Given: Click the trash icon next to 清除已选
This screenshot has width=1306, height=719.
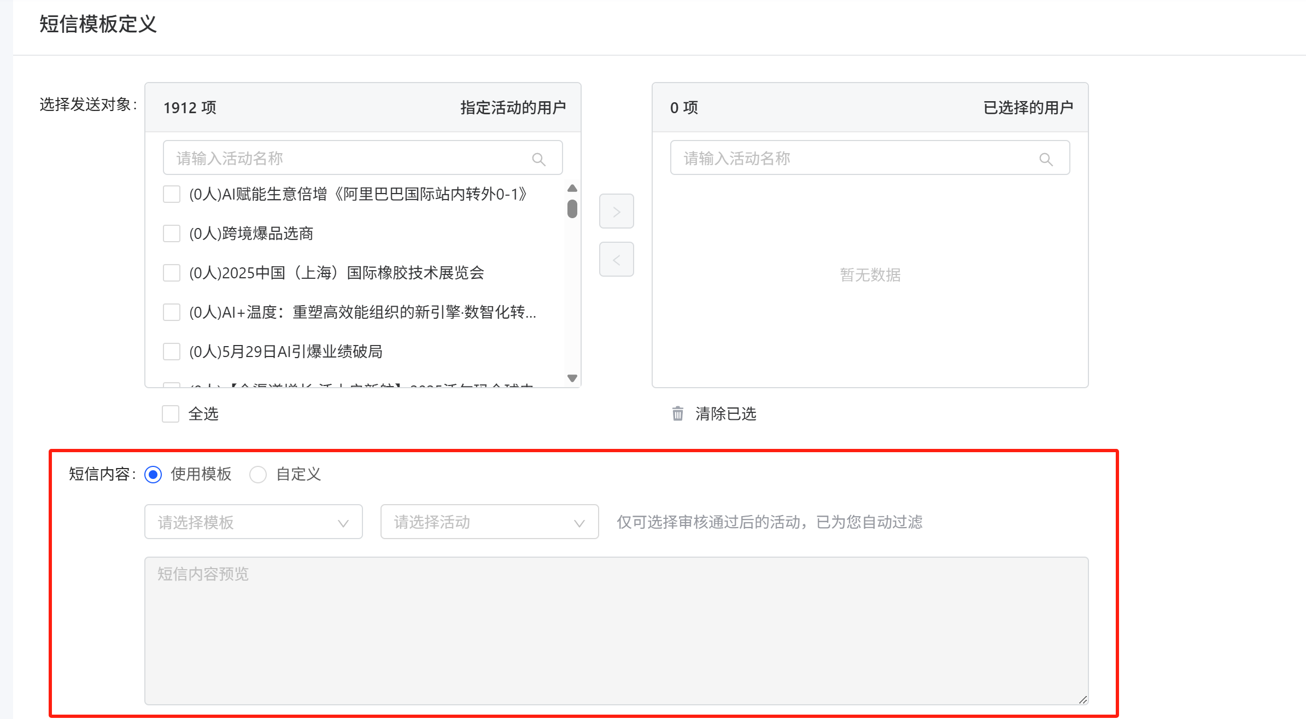Looking at the screenshot, I should pyautogui.click(x=677, y=413).
